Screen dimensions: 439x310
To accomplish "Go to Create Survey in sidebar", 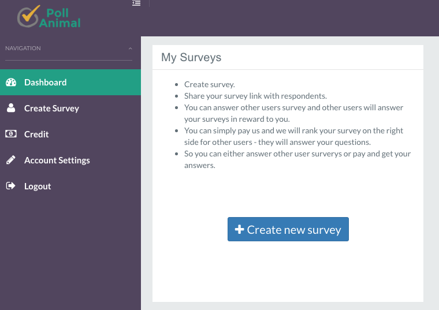I will (x=51, y=109).
